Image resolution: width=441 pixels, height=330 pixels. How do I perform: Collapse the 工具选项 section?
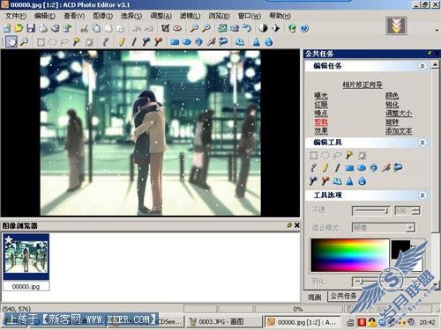(422, 195)
